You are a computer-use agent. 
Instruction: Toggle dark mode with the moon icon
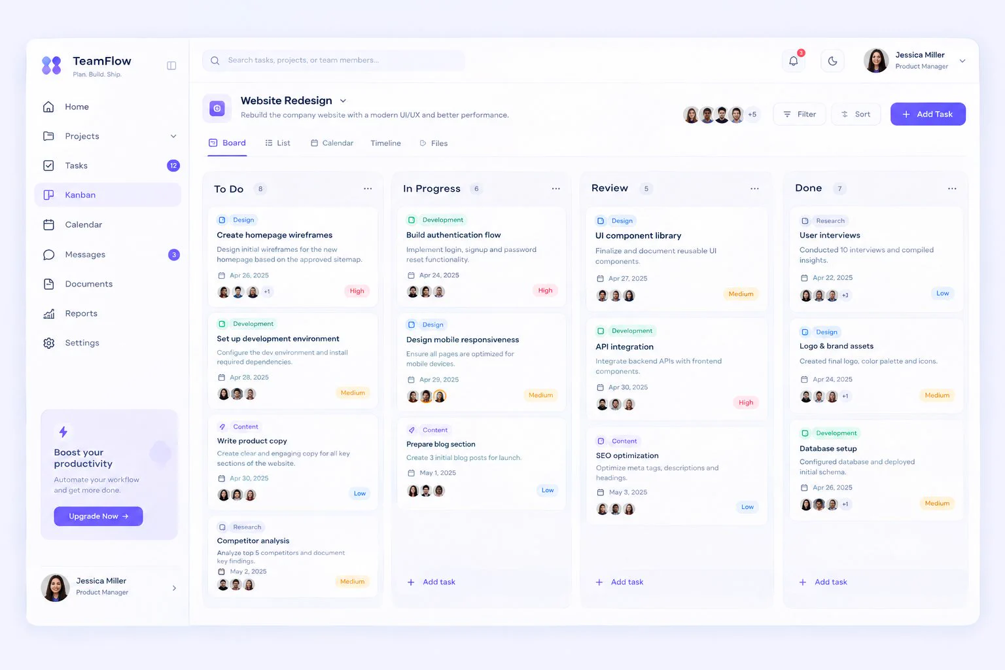coord(832,61)
